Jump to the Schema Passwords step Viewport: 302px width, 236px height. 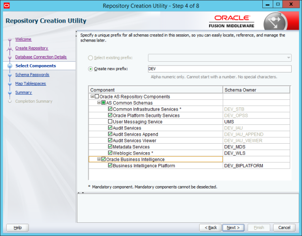point(32,74)
